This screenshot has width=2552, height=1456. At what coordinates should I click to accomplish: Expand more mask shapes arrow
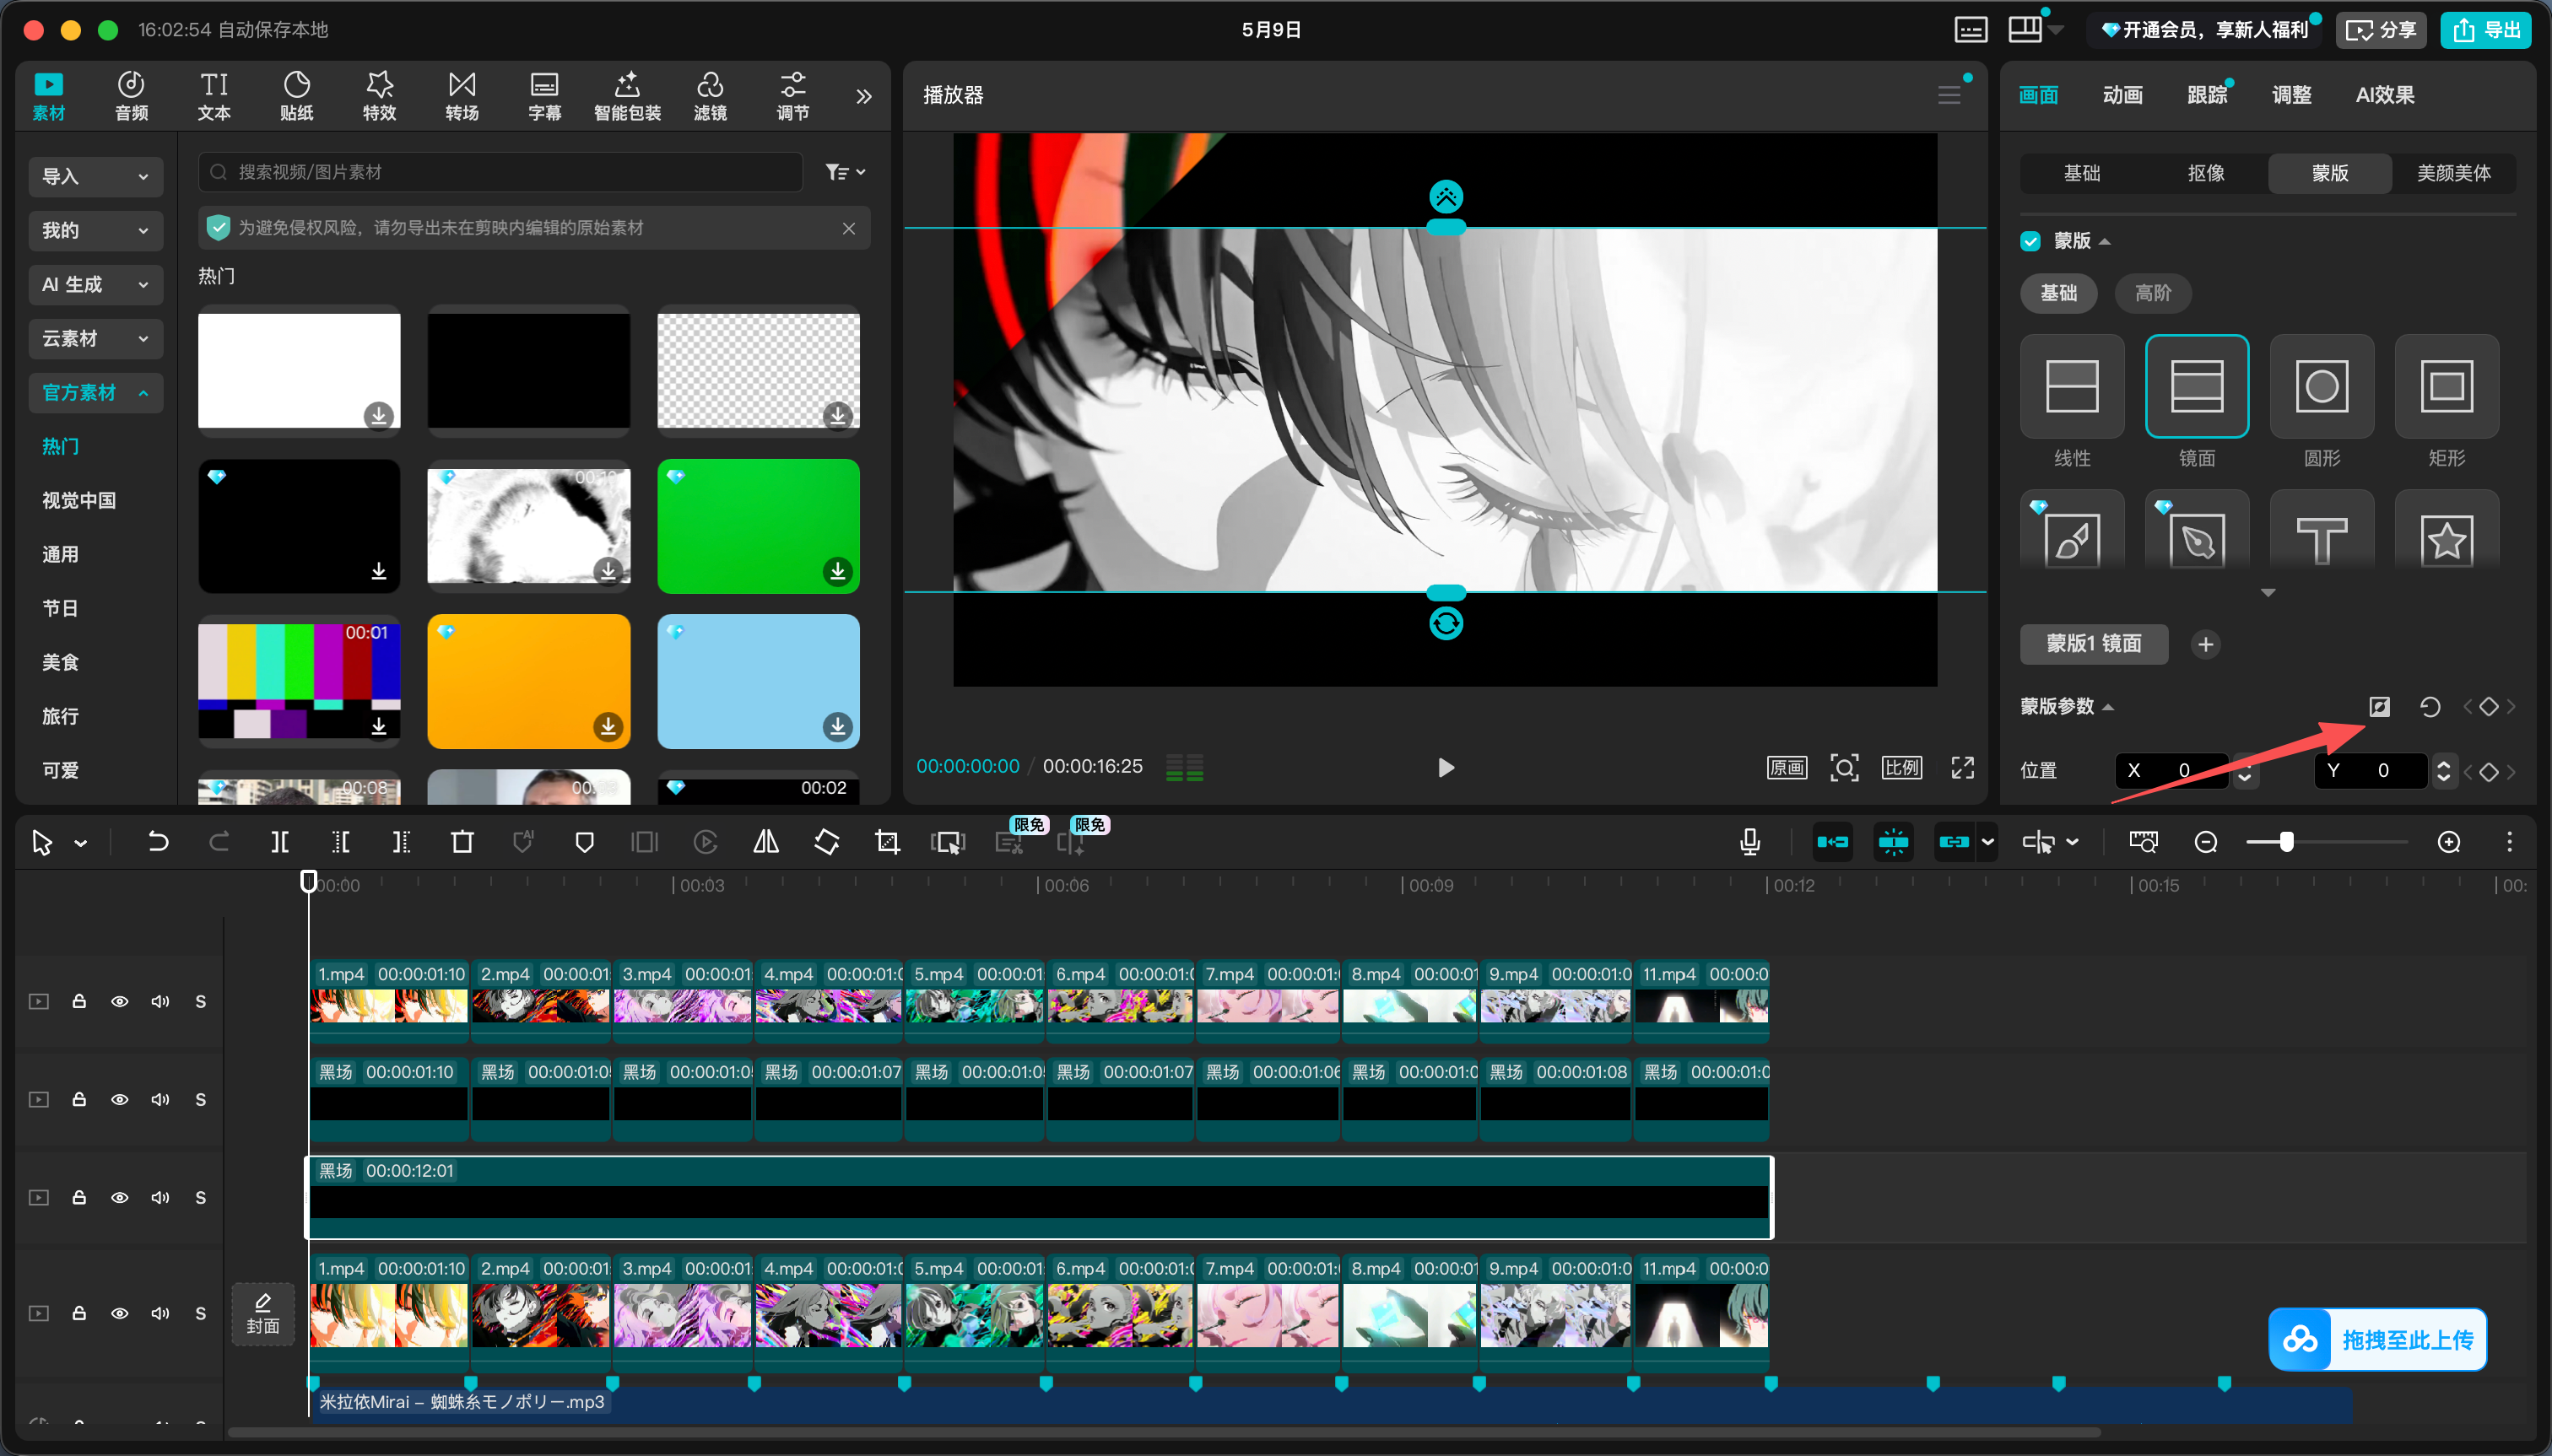point(2268,593)
